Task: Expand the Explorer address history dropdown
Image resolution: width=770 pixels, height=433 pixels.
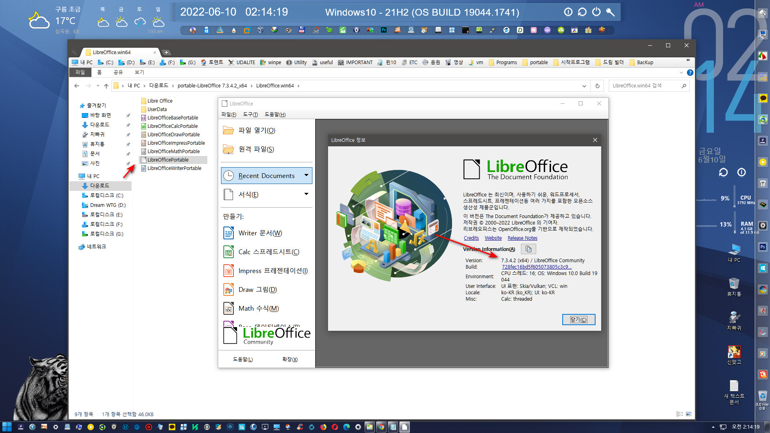Action: pos(584,86)
